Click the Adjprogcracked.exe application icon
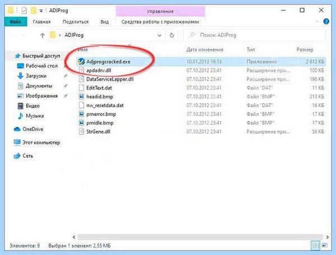The width and height of the screenshot is (336, 255). tap(81, 62)
